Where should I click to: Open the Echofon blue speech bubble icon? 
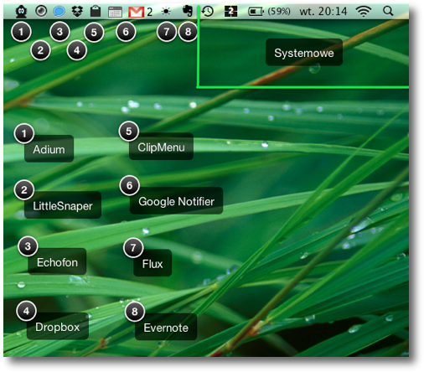59,12
